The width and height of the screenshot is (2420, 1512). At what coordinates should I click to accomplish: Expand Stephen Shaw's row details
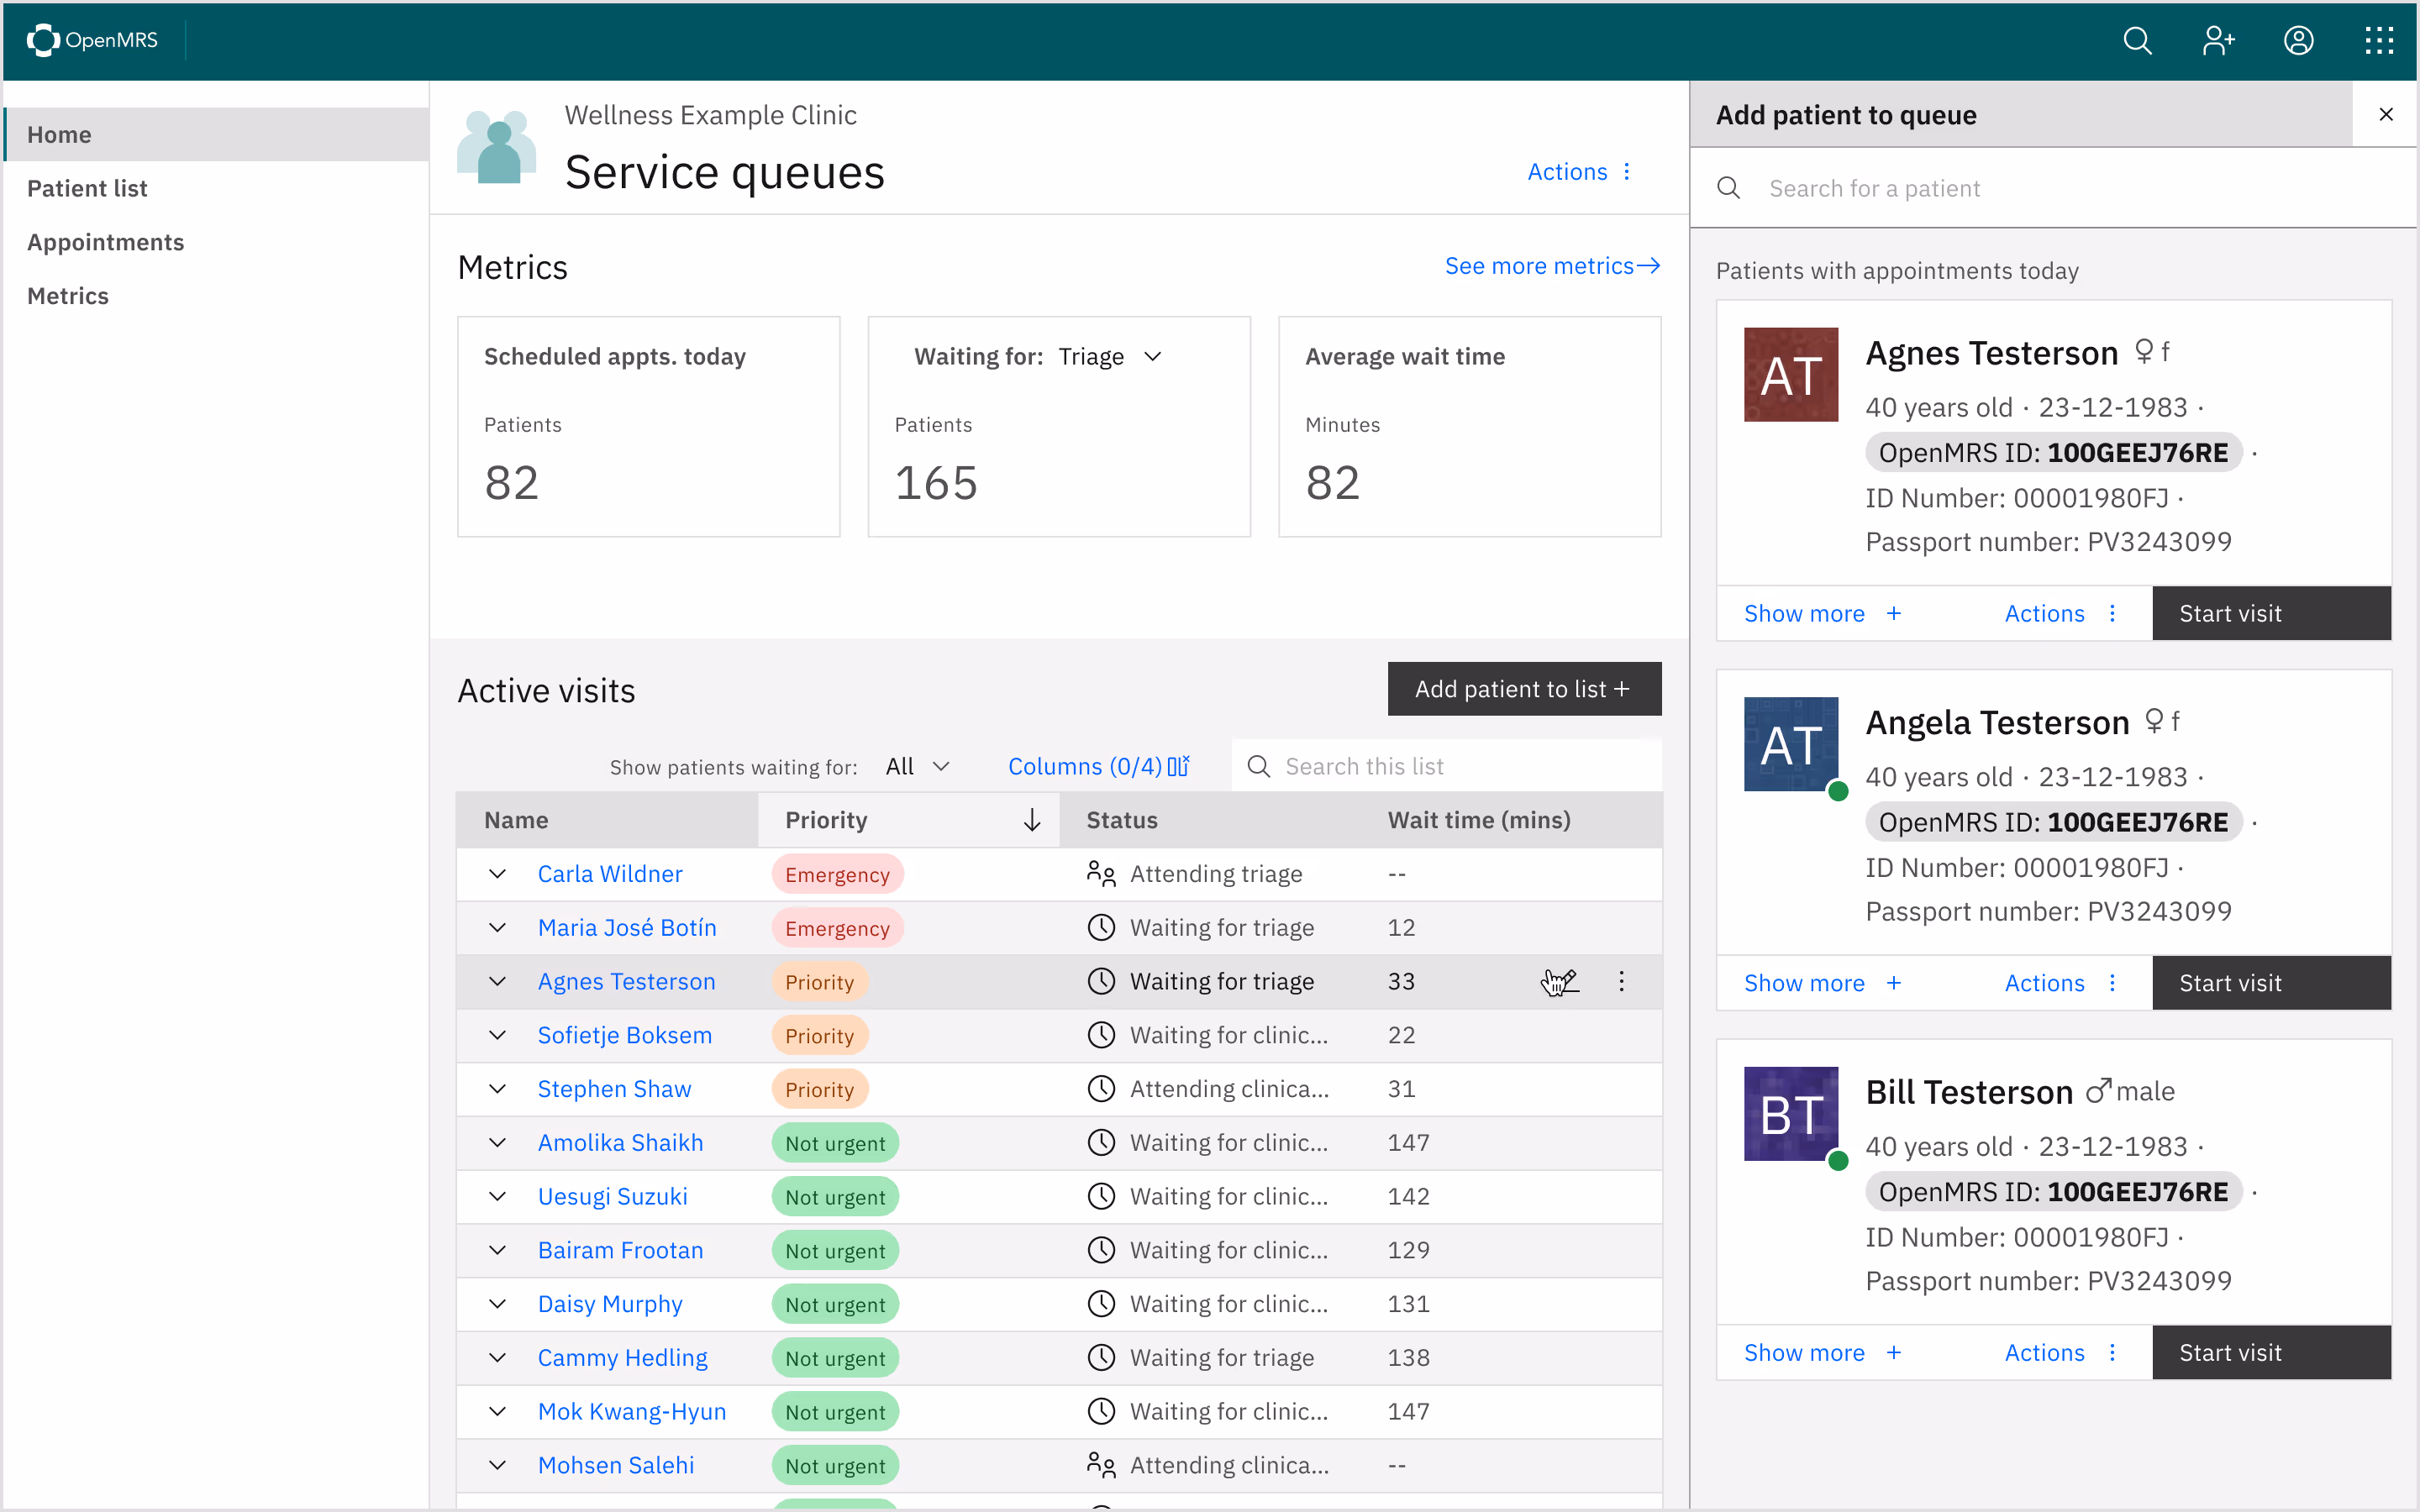click(x=497, y=1088)
